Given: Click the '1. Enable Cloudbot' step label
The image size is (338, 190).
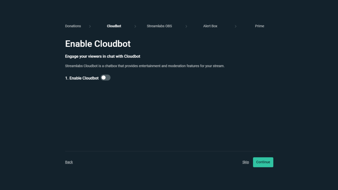Looking at the screenshot, I should coord(82,78).
